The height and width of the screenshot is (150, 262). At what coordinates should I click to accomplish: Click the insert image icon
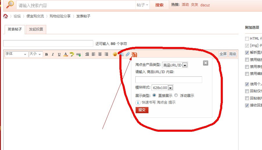(121, 54)
